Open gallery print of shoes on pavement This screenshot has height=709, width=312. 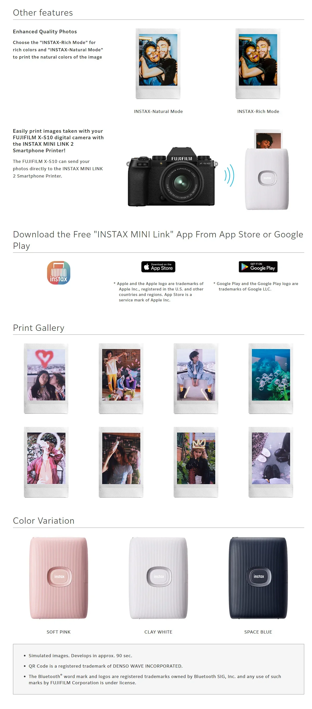pos(271,462)
